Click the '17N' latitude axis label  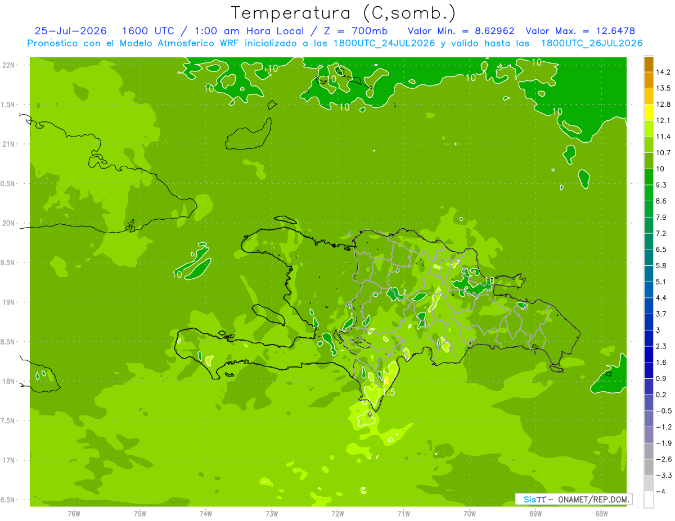[x=8, y=460]
